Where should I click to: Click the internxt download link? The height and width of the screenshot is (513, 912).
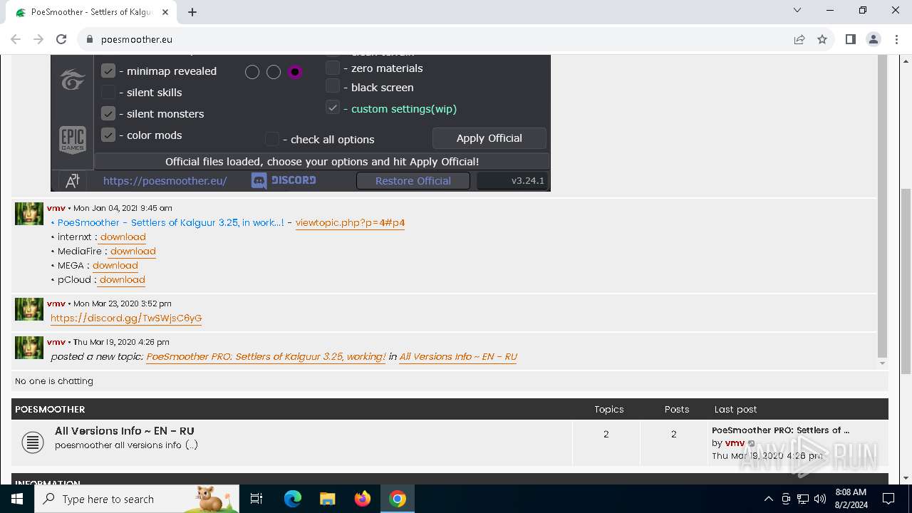coord(123,237)
